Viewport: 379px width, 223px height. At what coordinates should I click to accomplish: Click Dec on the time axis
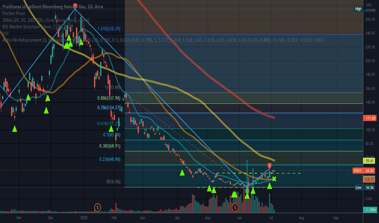point(51,218)
